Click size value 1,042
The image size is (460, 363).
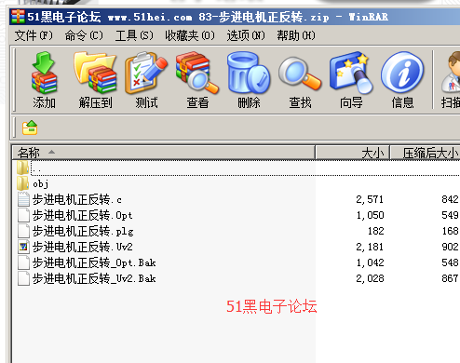tap(370, 262)
